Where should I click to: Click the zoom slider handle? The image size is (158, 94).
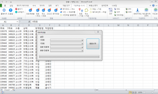coord(152,92)
